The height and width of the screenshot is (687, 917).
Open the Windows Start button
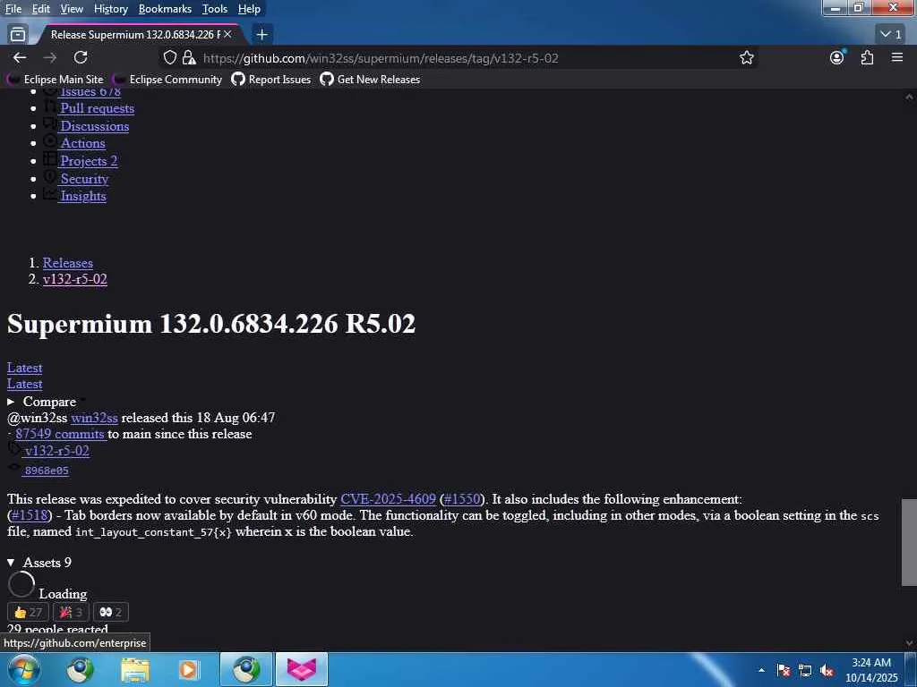pos(23,669)
